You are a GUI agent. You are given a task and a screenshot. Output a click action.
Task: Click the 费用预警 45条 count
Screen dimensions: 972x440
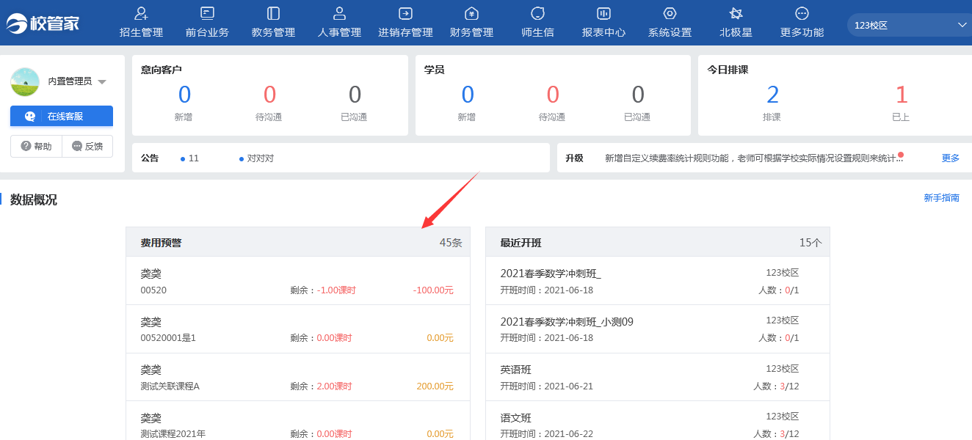[x=451, y=242]
